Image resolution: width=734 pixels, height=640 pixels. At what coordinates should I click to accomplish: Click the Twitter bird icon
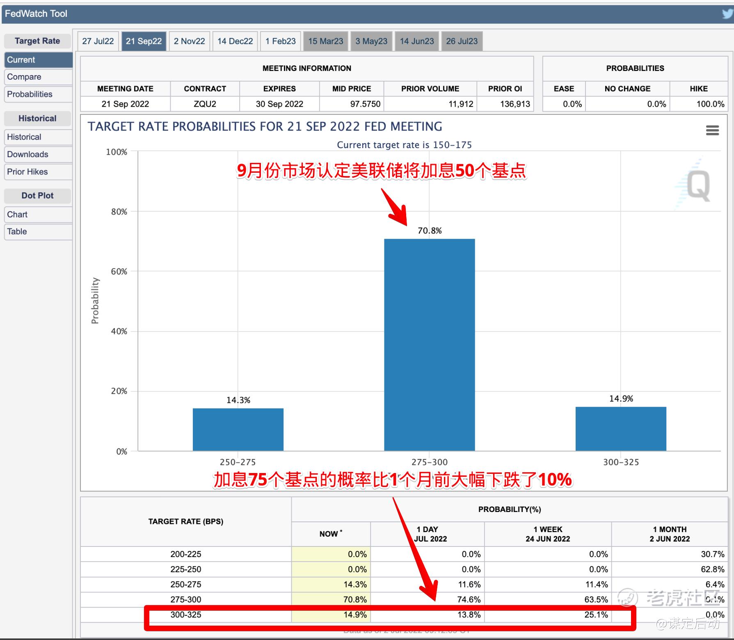[x=728, y=14]
